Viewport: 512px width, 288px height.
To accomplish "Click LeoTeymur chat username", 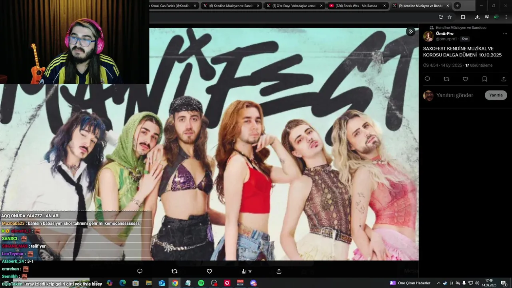I will [12, 254].
